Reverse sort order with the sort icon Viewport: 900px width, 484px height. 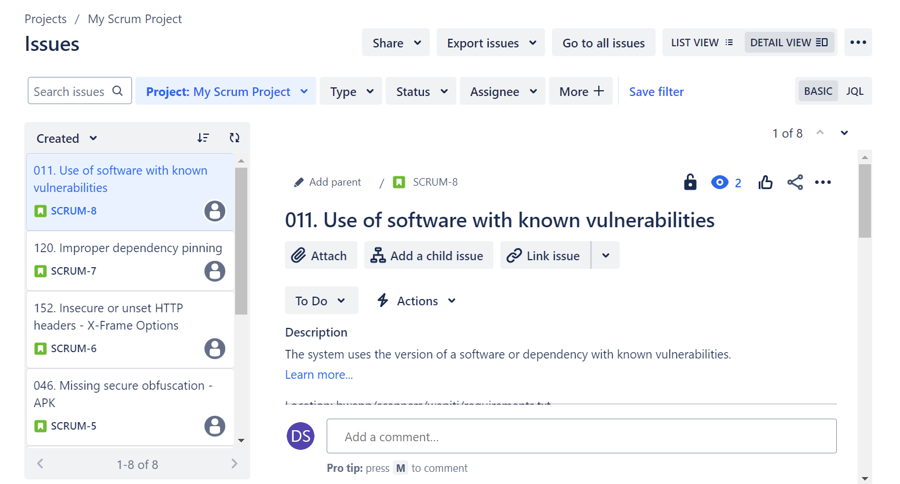[203, 138]
